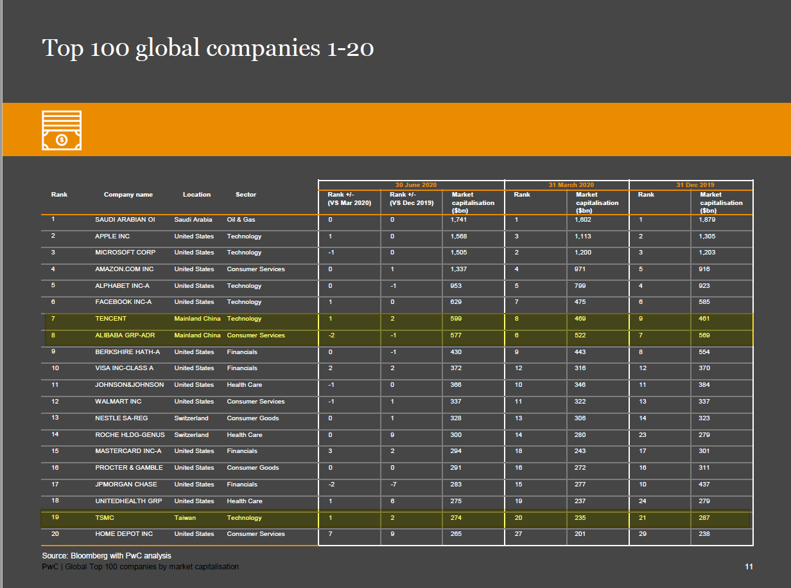791x588 pixels.
Task: Select 'FACEBOOK INC-A' company name
Action: [123, 302]
